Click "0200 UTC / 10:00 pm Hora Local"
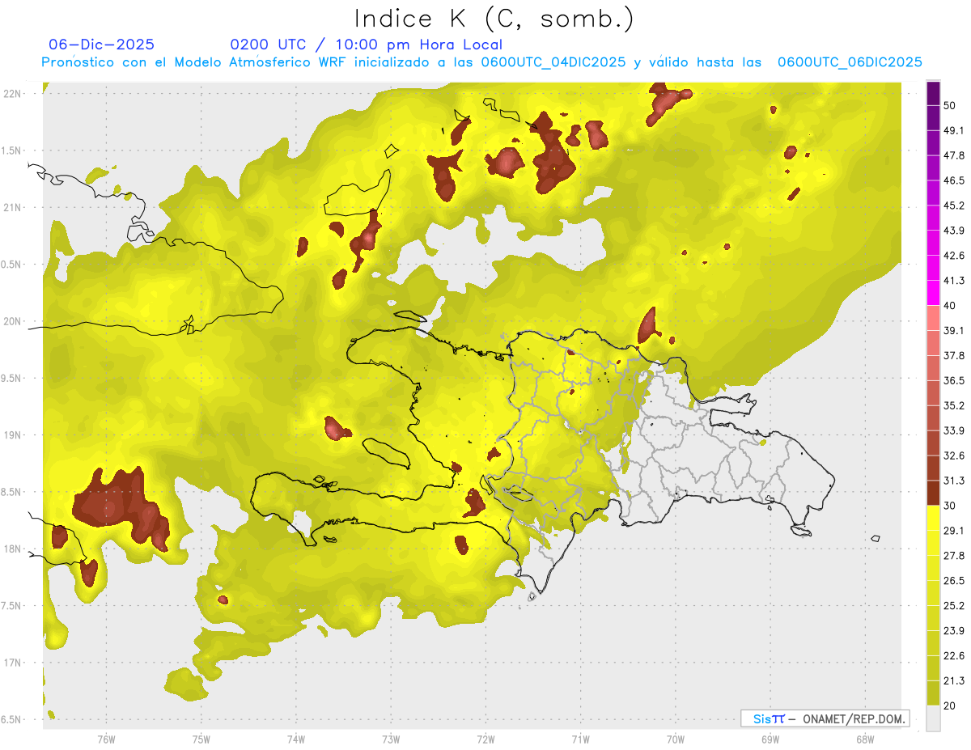971x750 pixels. 366,44
